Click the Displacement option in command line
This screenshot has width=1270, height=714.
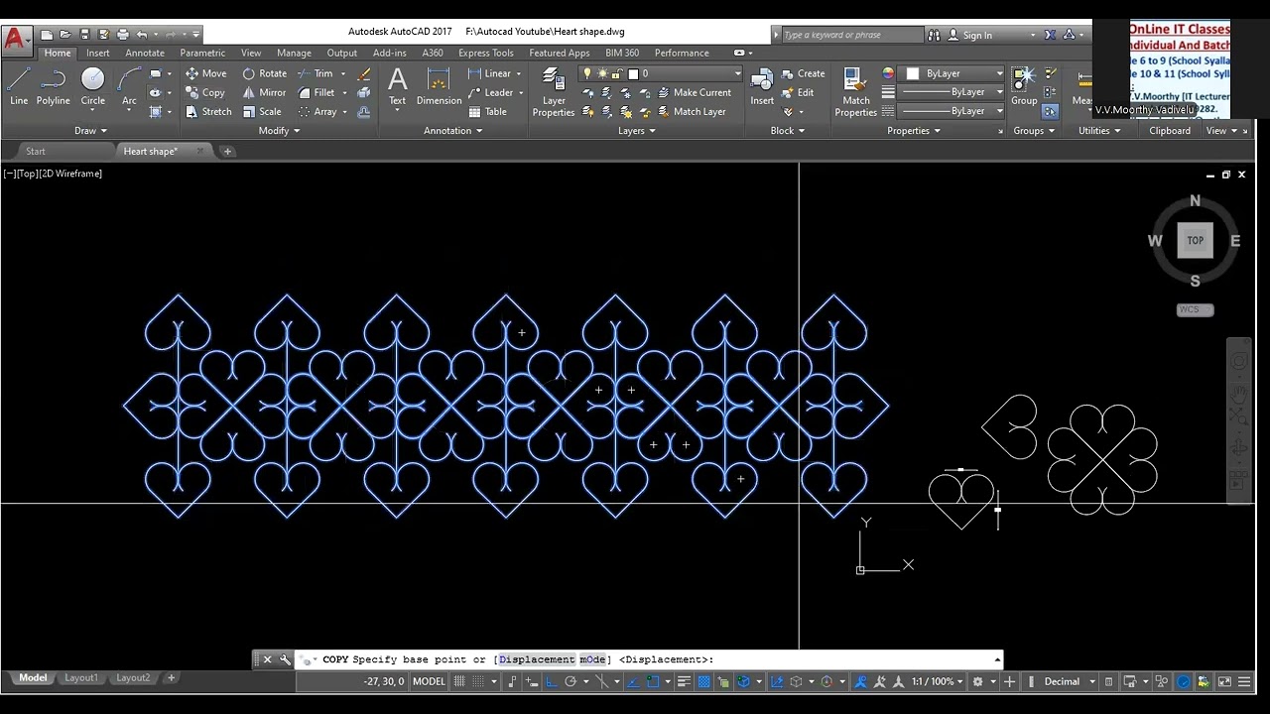tap(537, 659)
